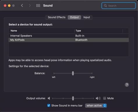Click the Output volume slider knob
Viewport: 138px width, 112px height.
73,98
